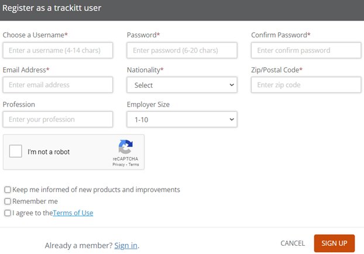Open the Nationality dropdown
364x254 pixels.
coord(182,85)
